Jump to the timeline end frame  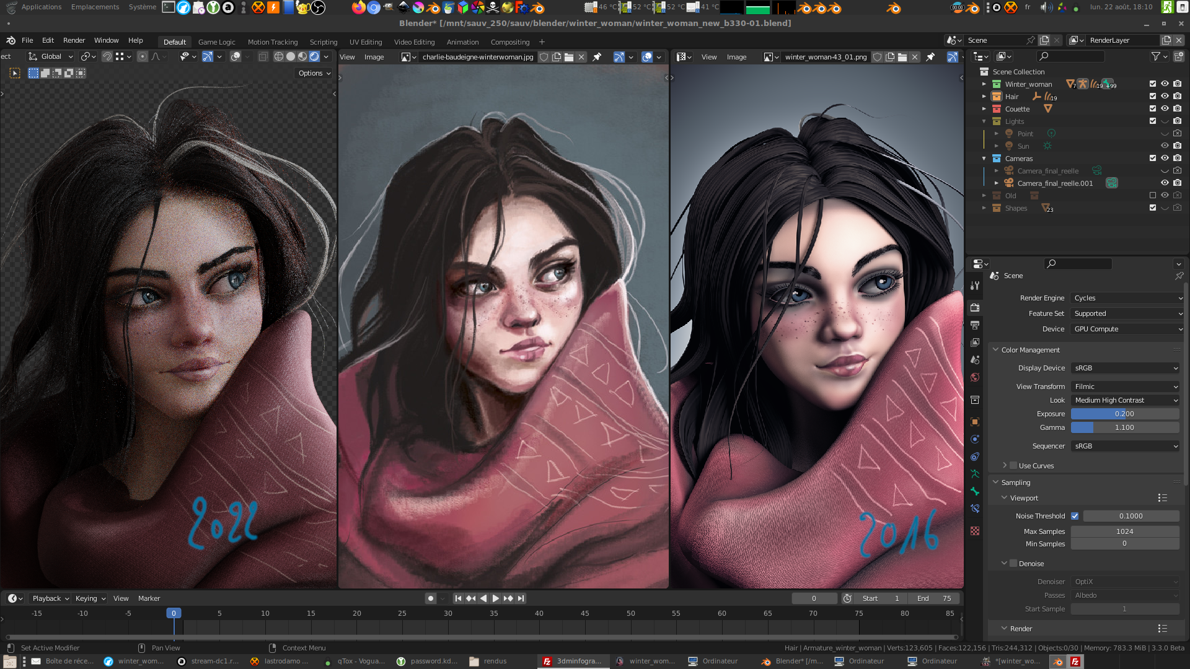[521, 598]
